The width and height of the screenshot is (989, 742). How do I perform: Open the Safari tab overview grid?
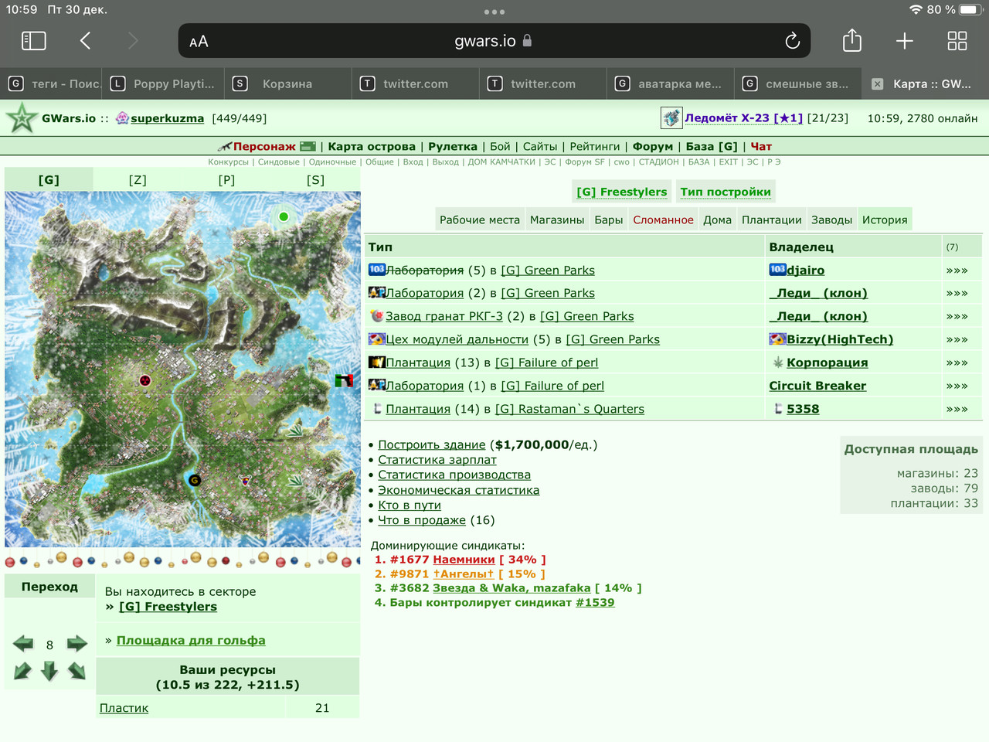(957, 41)
